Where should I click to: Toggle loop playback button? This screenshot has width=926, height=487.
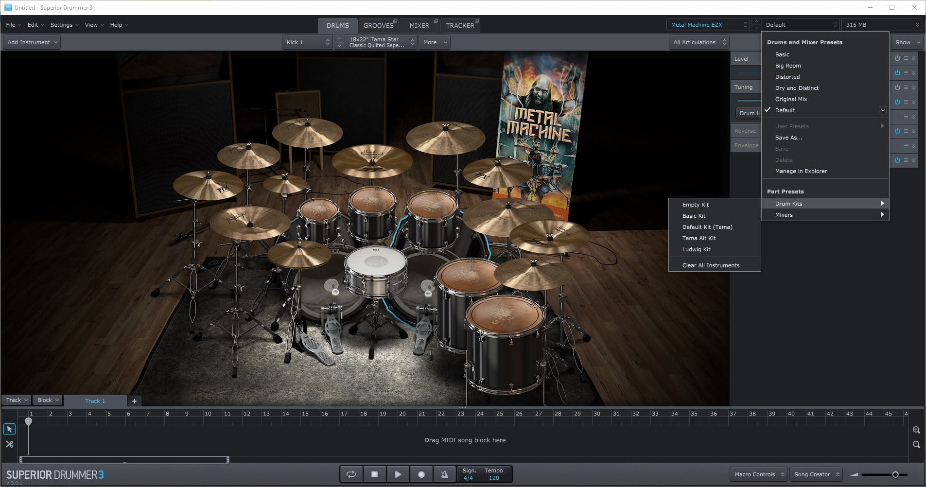pyautogui.click(x=351, y=474)
